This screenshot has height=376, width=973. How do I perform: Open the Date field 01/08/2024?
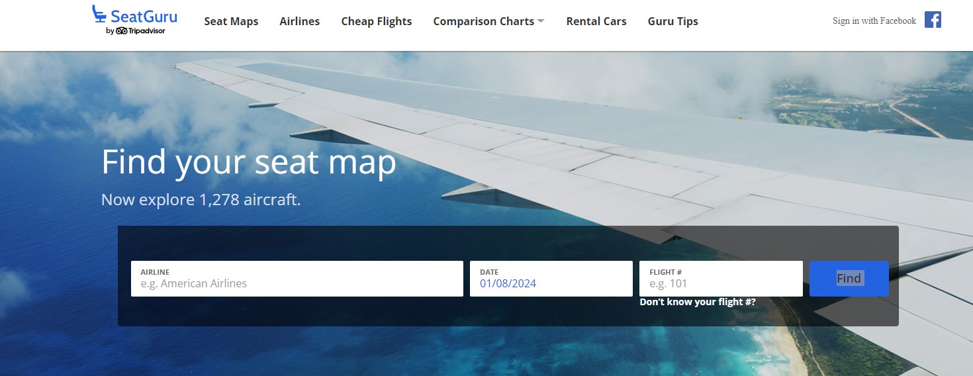click(x=551, y=279)
